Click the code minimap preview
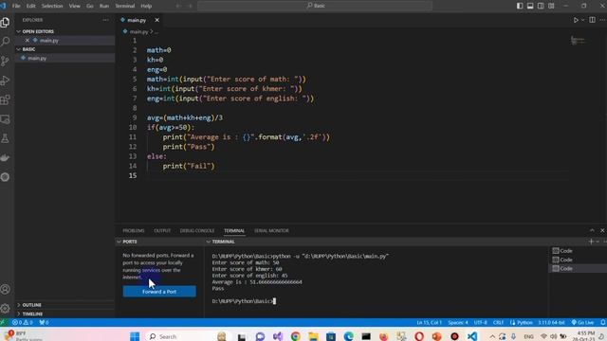607x341 pixels. pos(578,41)
